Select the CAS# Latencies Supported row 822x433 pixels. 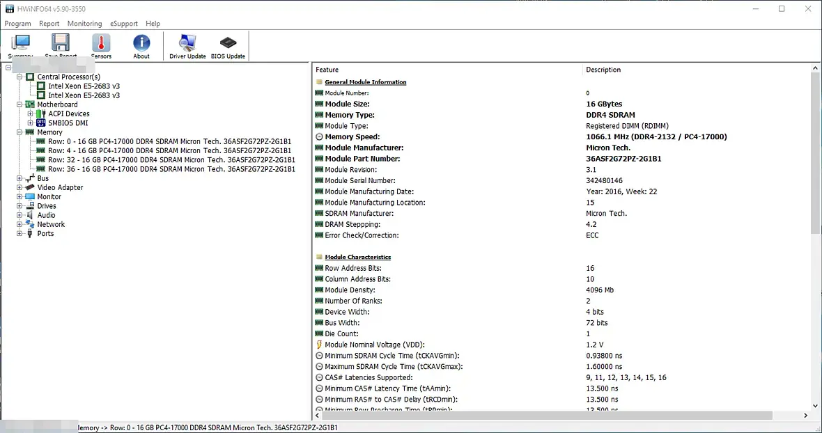point(562,377)
